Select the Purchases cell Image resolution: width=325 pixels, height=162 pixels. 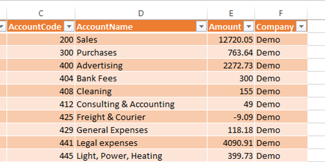pos(141,52)
